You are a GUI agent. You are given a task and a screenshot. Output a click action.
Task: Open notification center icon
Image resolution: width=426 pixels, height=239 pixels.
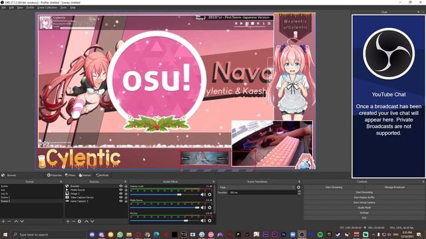(x=419, y=234)
